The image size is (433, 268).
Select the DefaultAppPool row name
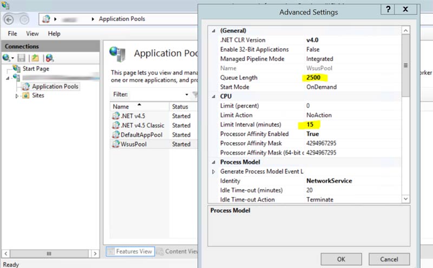coord(141,135)
